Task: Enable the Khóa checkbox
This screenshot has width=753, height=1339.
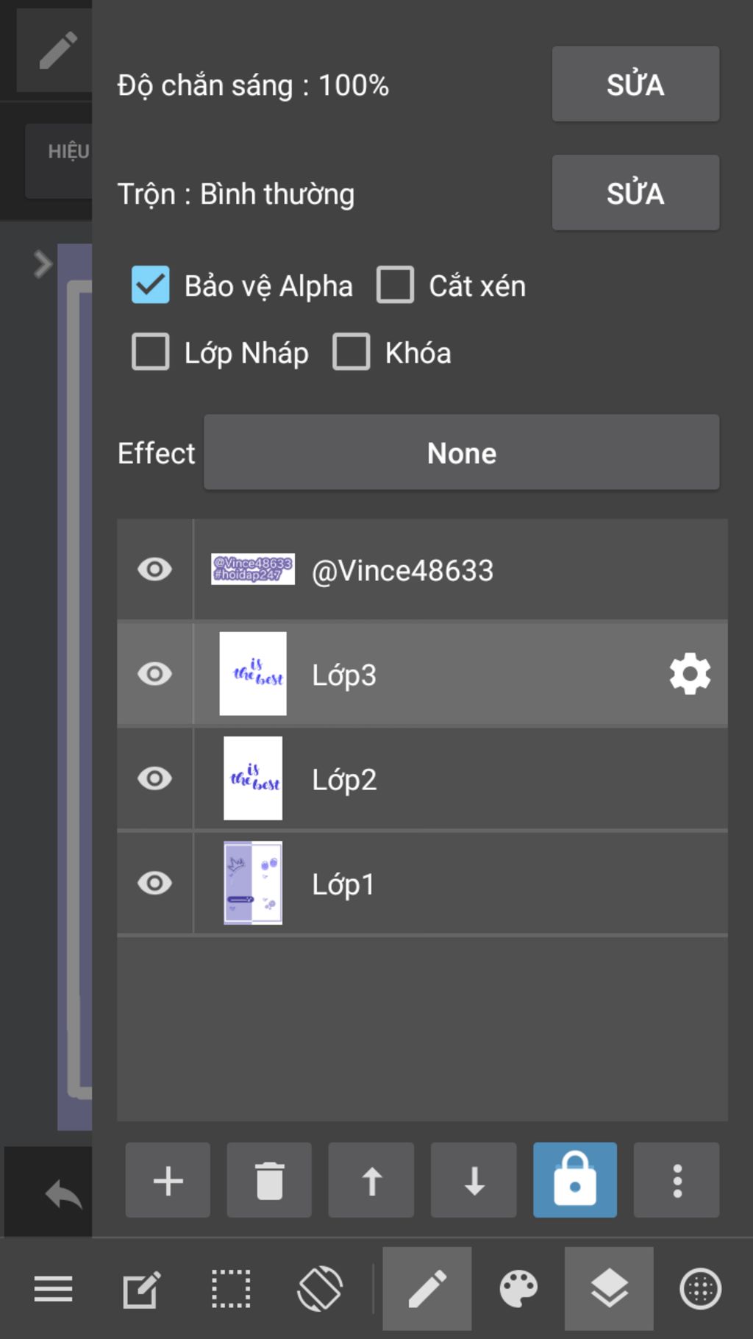Action: point(351,352)
